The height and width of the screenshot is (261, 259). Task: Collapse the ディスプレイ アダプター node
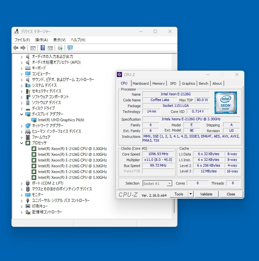point(22,114)
